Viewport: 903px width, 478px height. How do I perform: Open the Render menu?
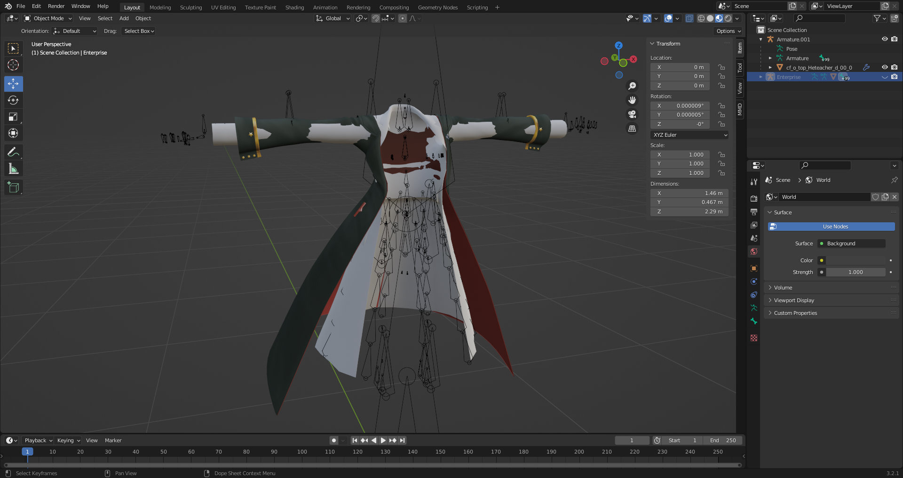(56, 6)
